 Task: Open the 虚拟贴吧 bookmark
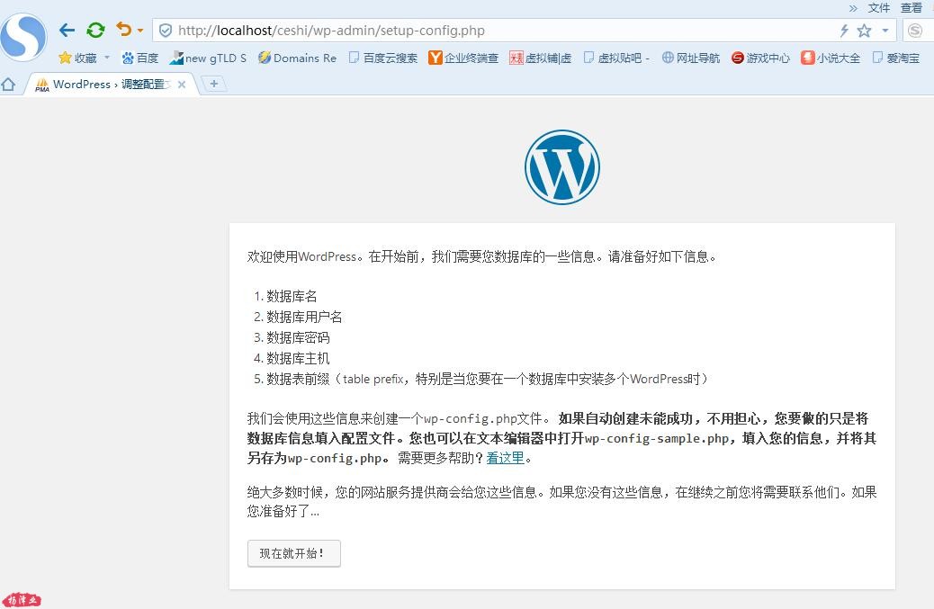616,58
